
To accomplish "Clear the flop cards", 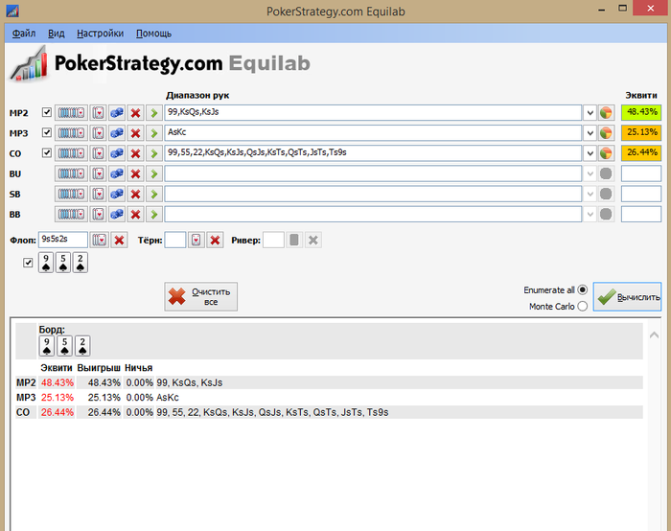I will click(120, 240).
